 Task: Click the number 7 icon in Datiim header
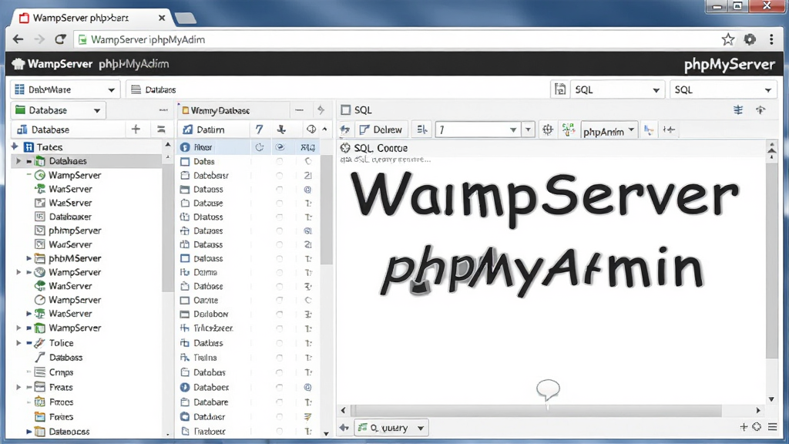pyautogui.click(x=259, y=129)
